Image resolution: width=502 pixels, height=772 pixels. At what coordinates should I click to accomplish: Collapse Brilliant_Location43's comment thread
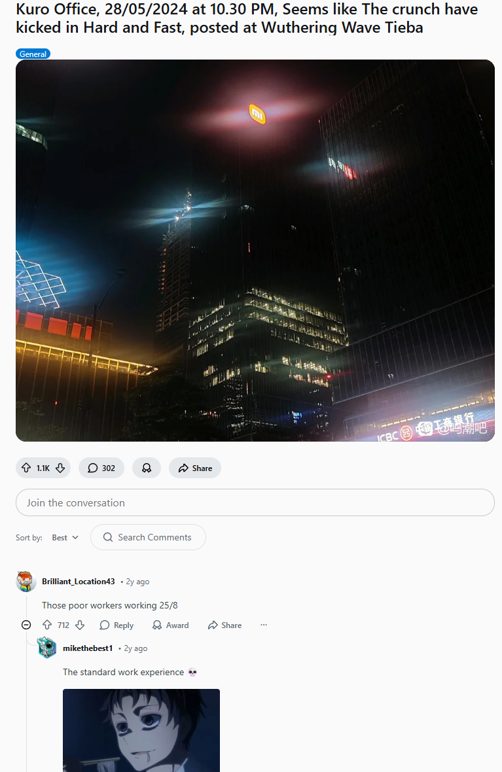point(26,625)
